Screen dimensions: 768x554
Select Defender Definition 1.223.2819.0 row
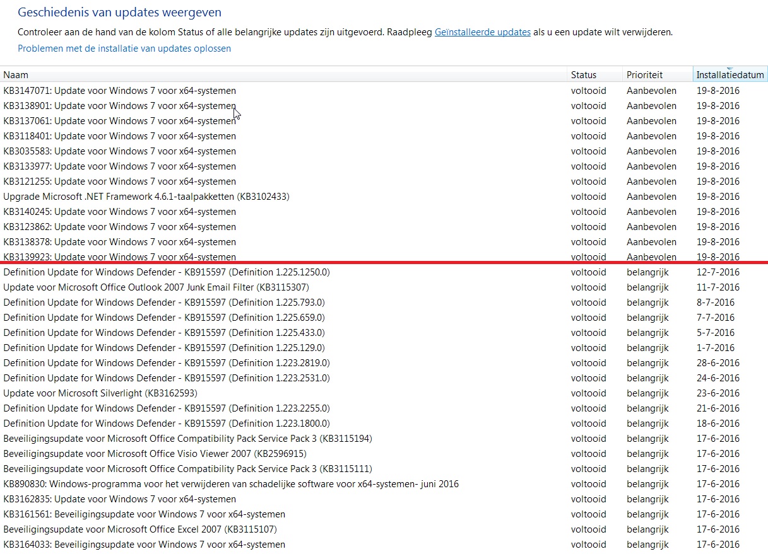click(384, 363)
